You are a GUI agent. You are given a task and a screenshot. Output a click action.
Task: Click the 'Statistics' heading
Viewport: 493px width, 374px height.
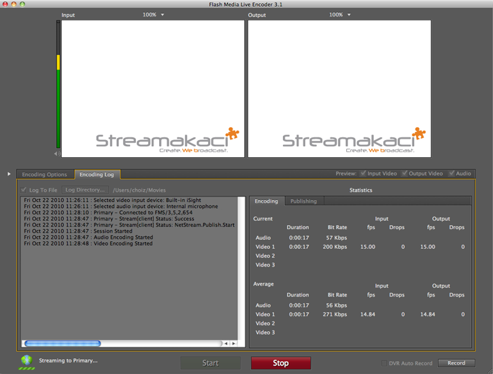[360, 190]
